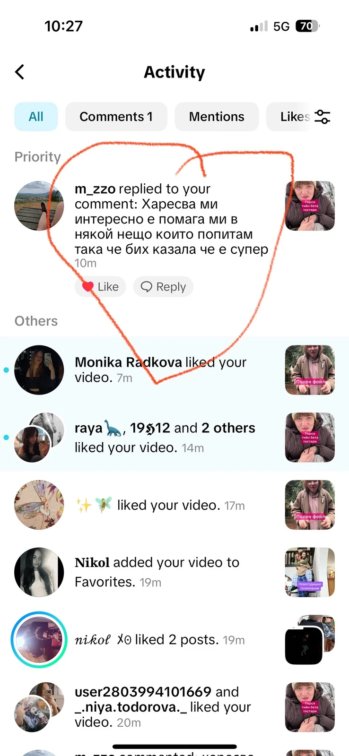The height and width of the screenshot is (756, 349).
Task: Open video thumbnail liked by Monika Radkova
Action: coord(310,370)
